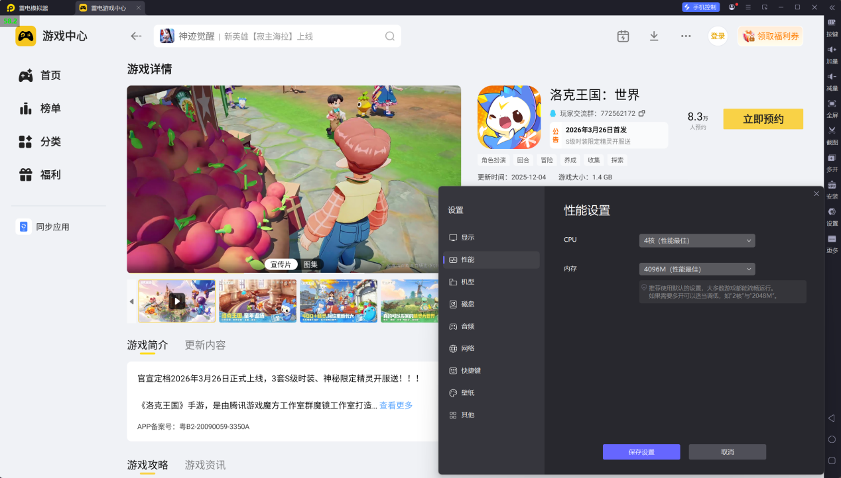Select the 图集 media tab
The image size is (841, 478).
tap(310, 264)
